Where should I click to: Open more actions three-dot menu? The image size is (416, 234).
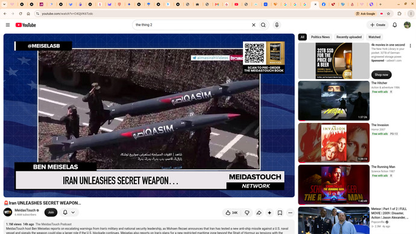click(x=290, y=213)
